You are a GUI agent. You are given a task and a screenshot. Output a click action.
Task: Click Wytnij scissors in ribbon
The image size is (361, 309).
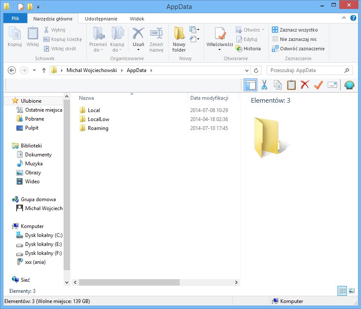(x=55, y=30)
